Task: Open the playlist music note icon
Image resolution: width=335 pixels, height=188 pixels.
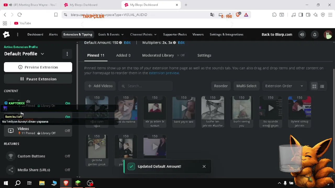Action: (x=293, y=15)
